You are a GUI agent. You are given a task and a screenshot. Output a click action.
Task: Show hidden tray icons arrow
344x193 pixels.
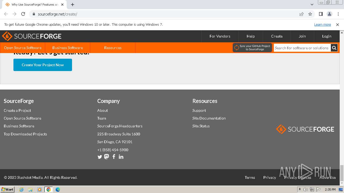tap(300, 190)
